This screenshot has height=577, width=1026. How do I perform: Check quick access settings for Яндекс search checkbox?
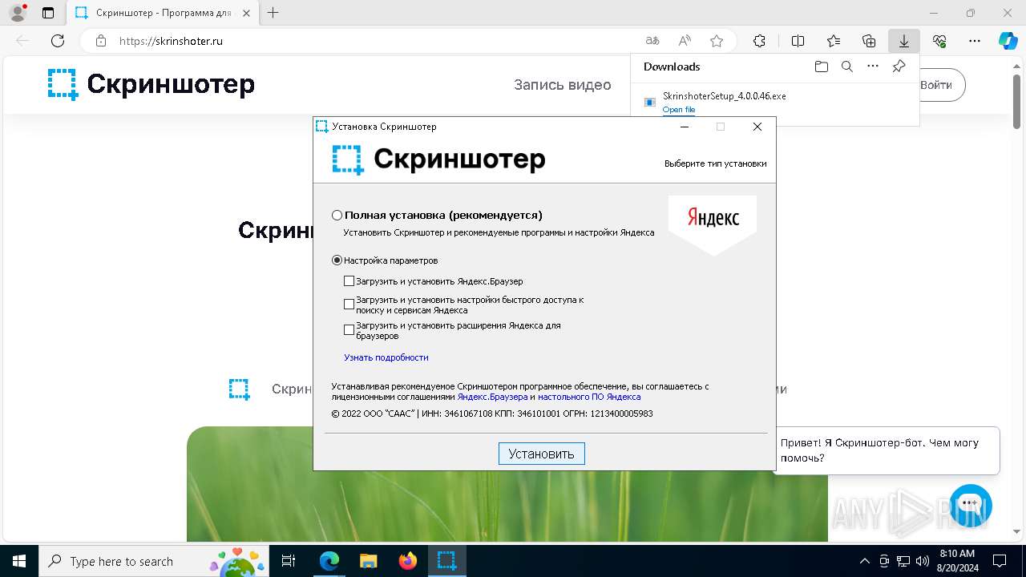(349, 305)
